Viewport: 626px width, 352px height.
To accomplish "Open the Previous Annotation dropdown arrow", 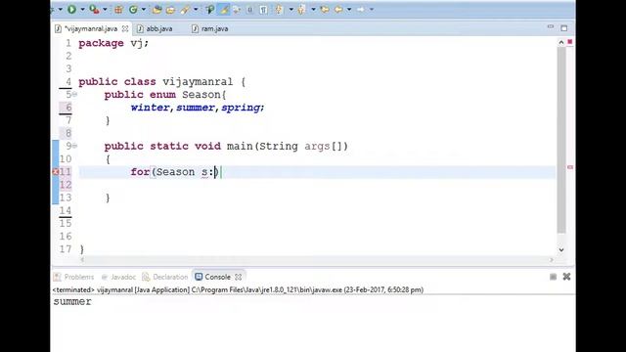I will (x=313, y=9).
